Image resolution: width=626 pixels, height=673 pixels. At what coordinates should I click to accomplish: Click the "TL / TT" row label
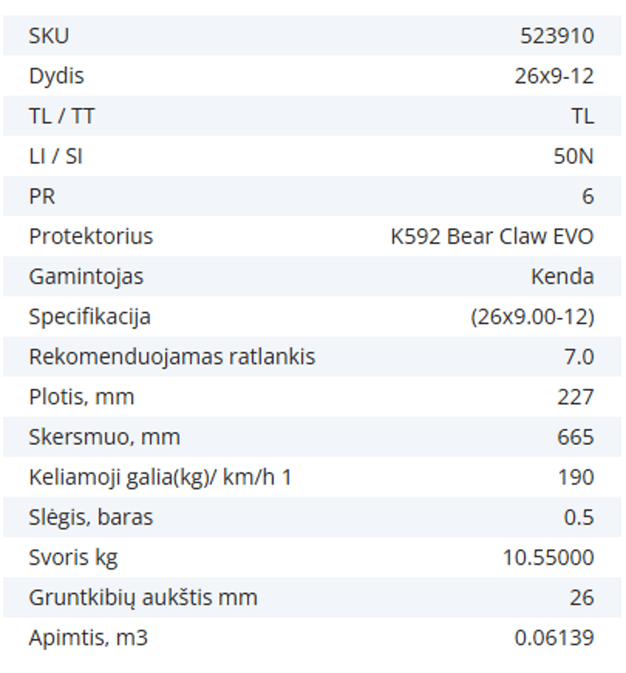point(61,116)
